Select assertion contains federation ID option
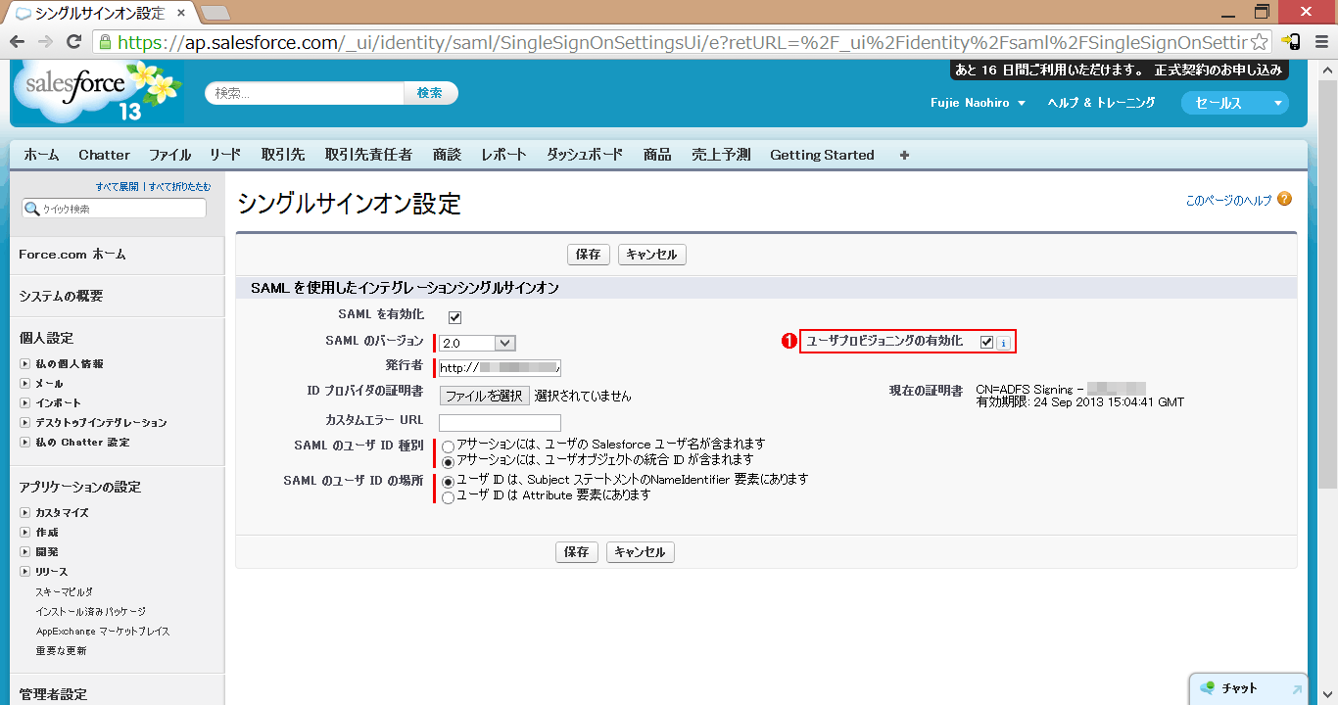 (448, 461)
